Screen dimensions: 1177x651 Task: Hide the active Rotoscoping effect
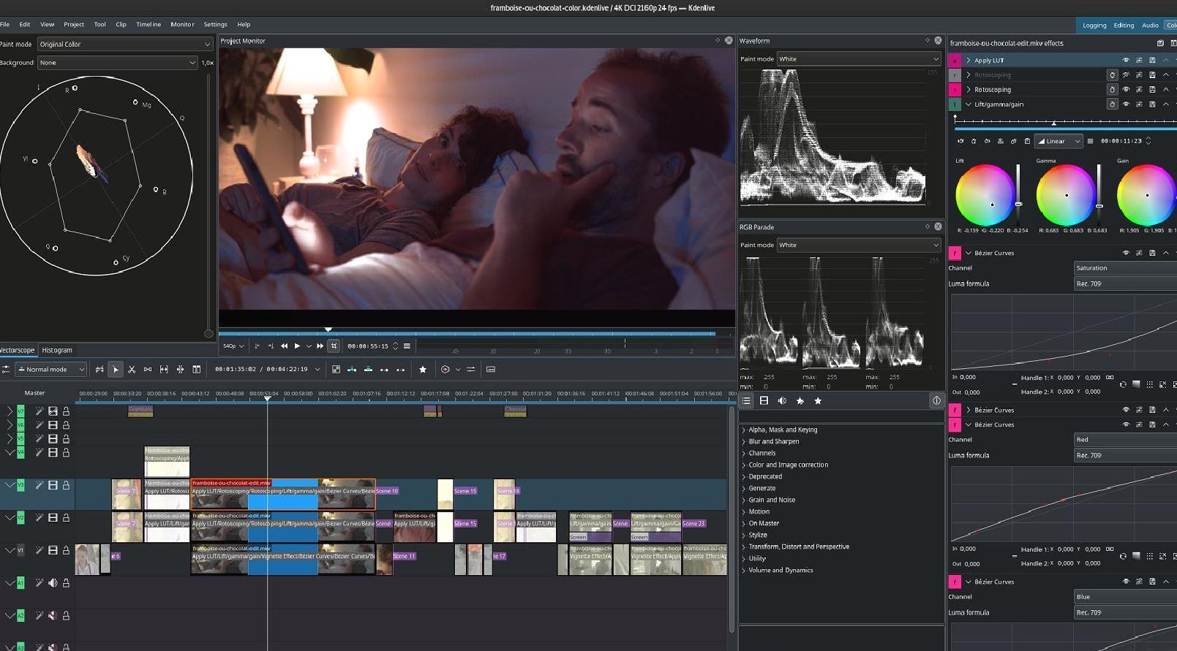(1126, 90)
